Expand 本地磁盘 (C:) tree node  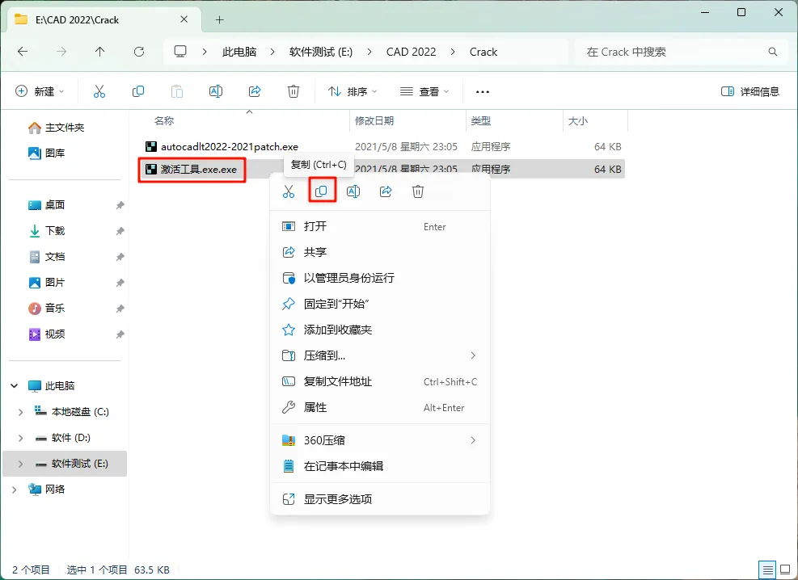20,412
